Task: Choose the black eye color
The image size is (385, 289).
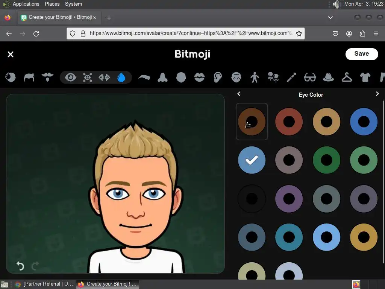Action: (x=252, y=199)
